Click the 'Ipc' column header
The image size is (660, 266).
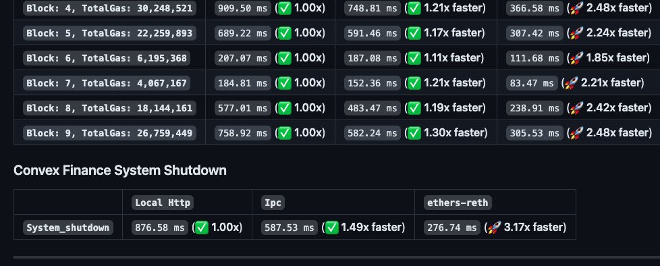(x=273, y=203)
